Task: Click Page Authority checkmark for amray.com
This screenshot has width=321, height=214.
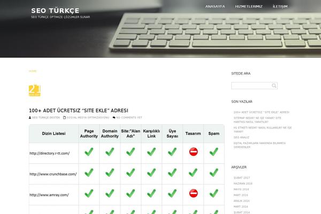Action: click(89, 193)
